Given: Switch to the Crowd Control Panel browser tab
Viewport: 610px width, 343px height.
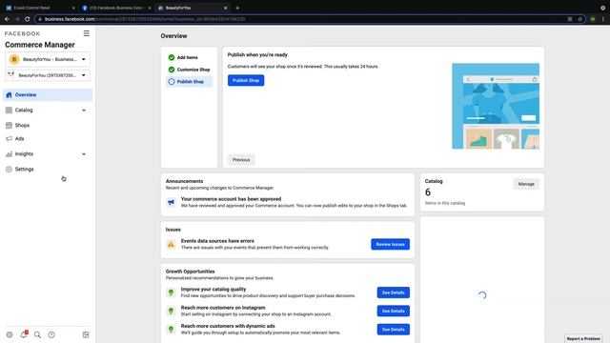Looking at the screenshot, I should pyautogui.click(x=39, y=8).
